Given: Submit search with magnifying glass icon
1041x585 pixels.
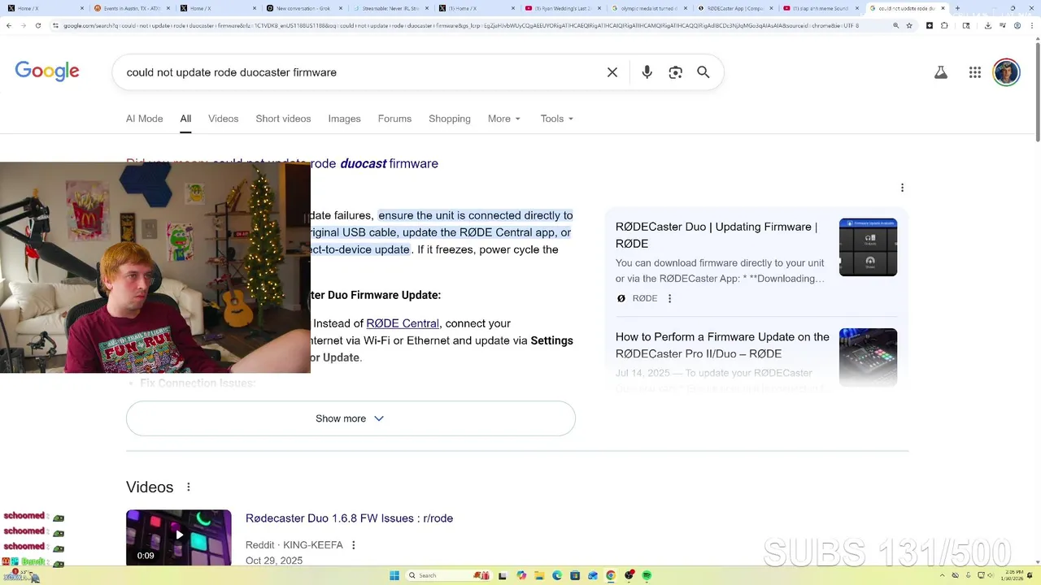Looking at the screenshot, I should [703, 72].
